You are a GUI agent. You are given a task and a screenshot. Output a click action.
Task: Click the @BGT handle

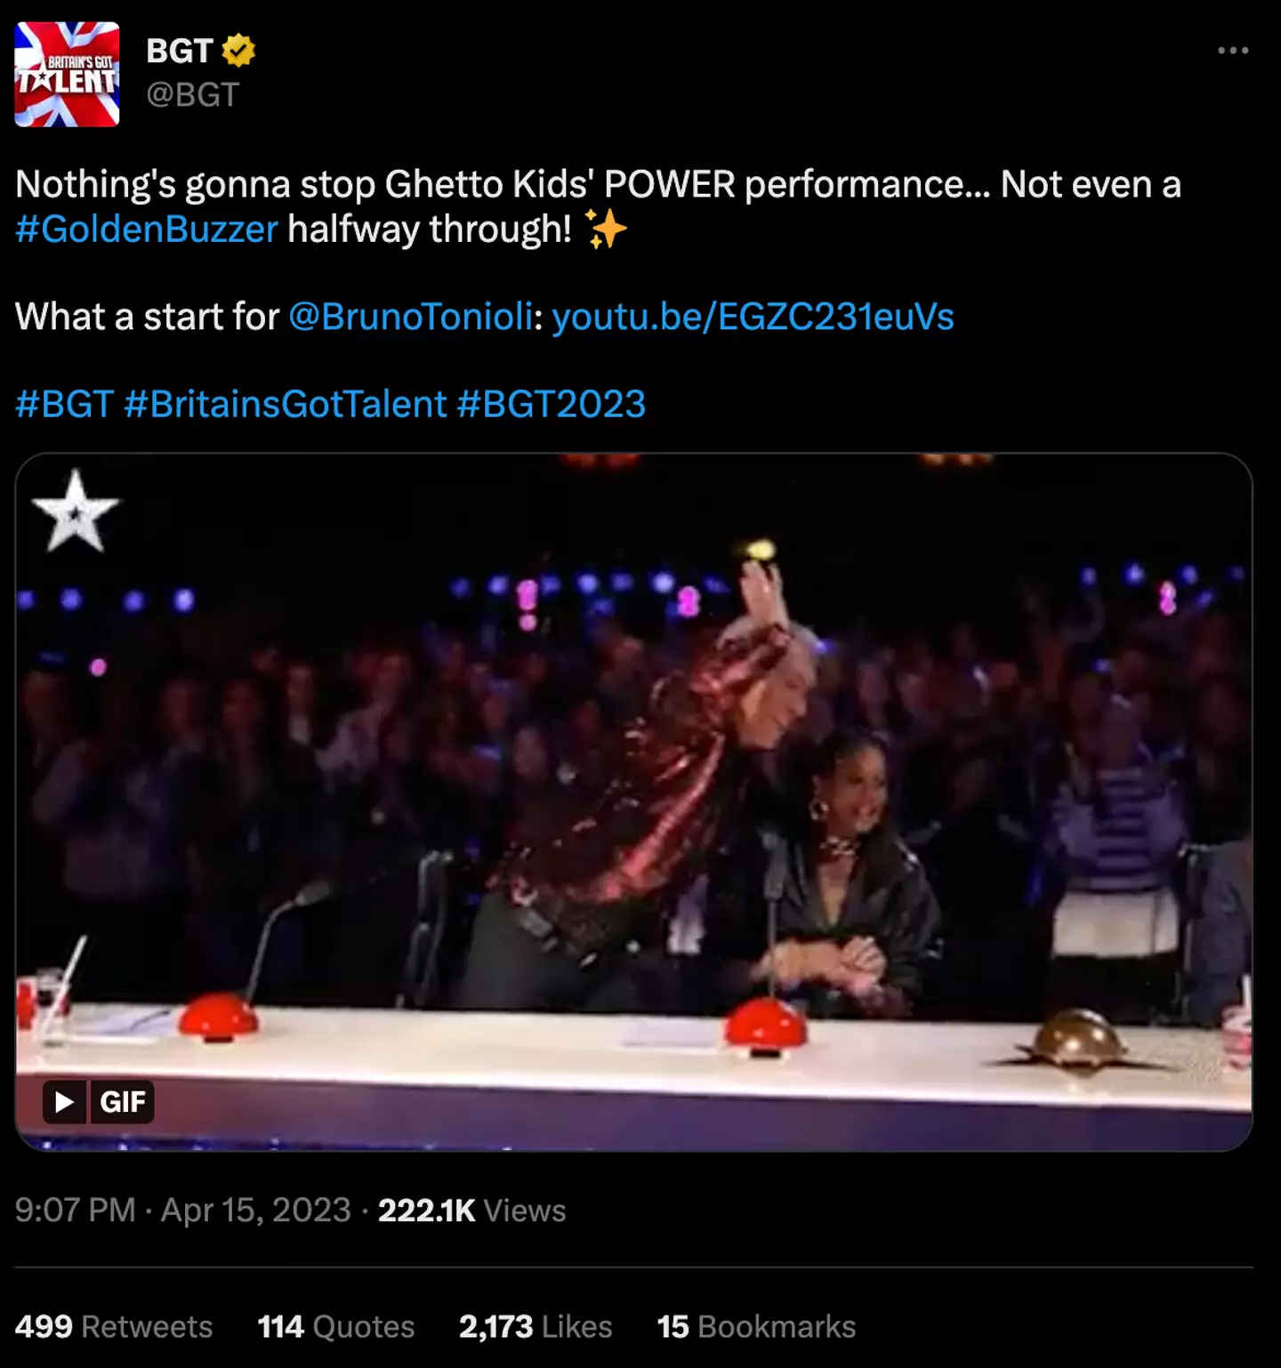point(192,94)
